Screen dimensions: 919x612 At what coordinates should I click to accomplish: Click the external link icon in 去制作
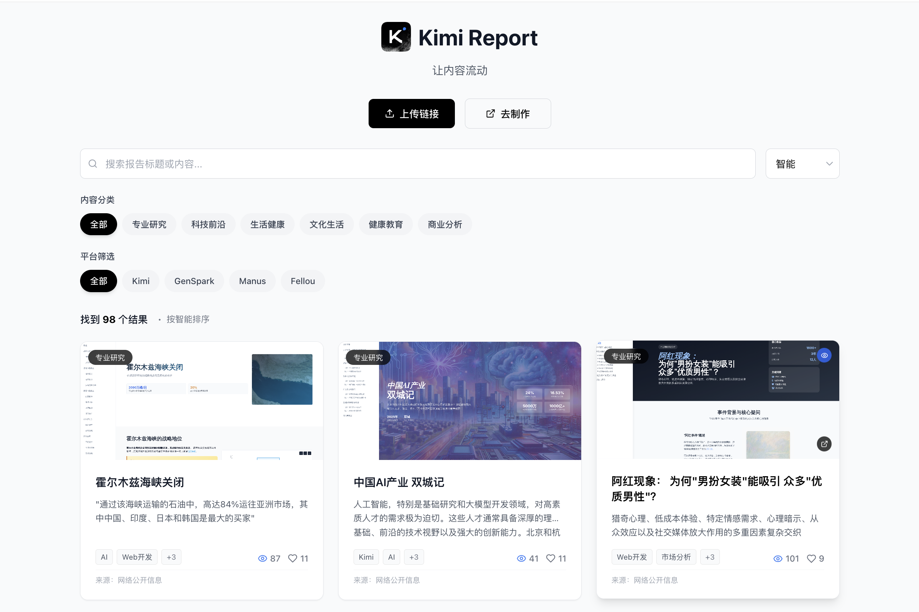[x=490, y=114]
